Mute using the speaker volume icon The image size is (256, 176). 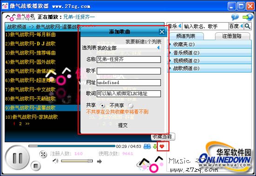pyautogui.click(x=55, y=161)
